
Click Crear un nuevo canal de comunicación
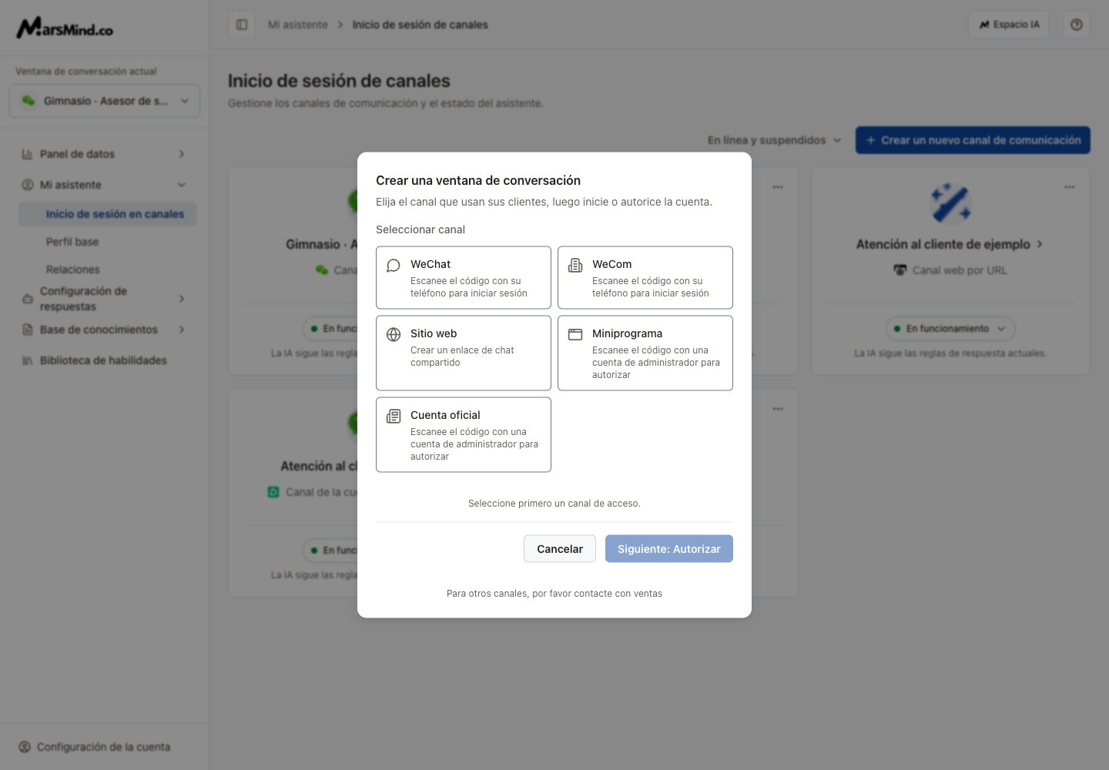[x=973, y=140]
